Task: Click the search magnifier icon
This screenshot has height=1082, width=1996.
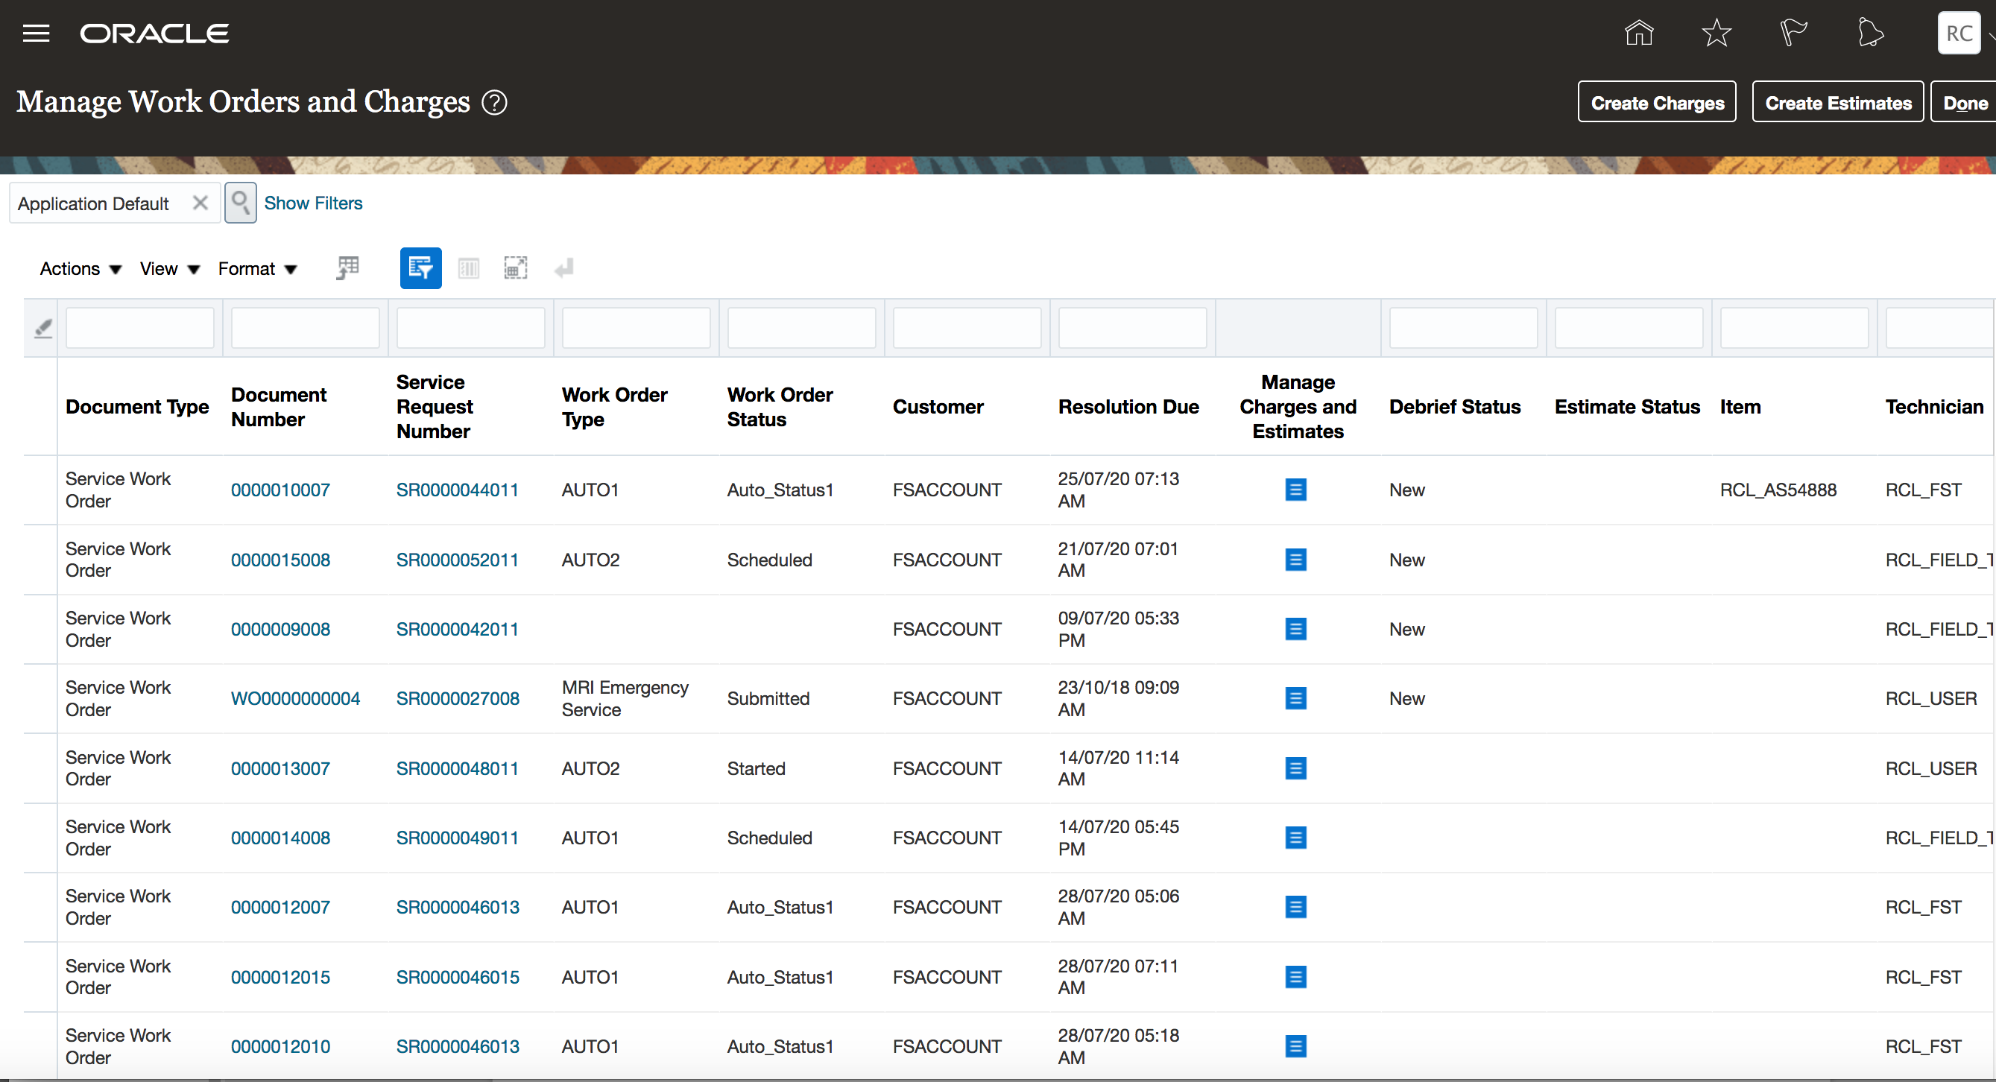Action: [x=240, y=203]
